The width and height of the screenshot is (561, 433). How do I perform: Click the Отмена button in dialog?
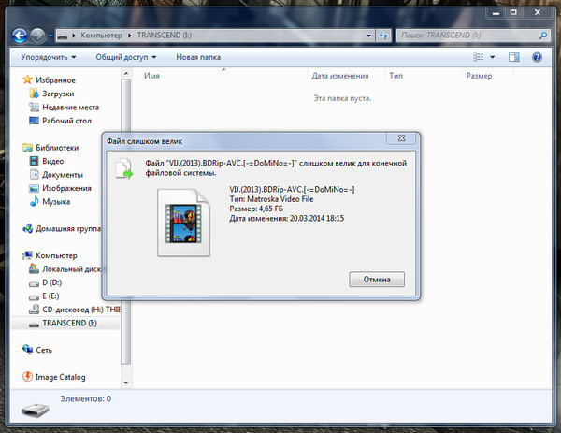point(377,279)
